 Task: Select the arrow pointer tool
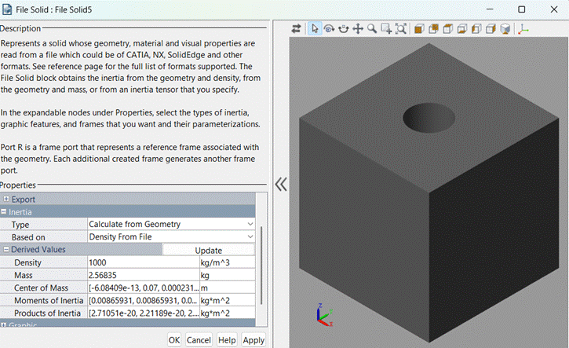pos(315,28)
